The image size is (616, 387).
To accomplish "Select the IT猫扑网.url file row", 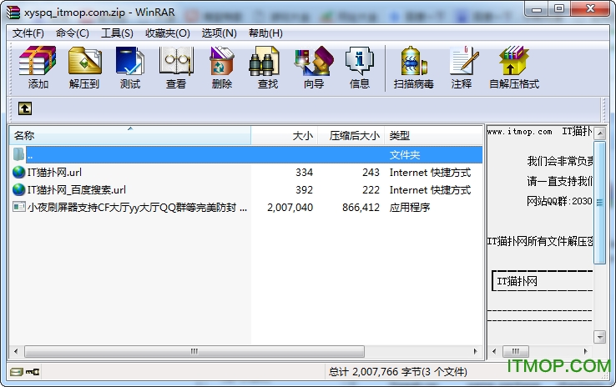I will [x=246, y=173].
